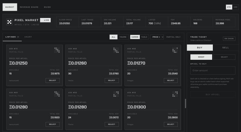Open the Guide tab
241x132 pixels.
click(x=47, y=7)
